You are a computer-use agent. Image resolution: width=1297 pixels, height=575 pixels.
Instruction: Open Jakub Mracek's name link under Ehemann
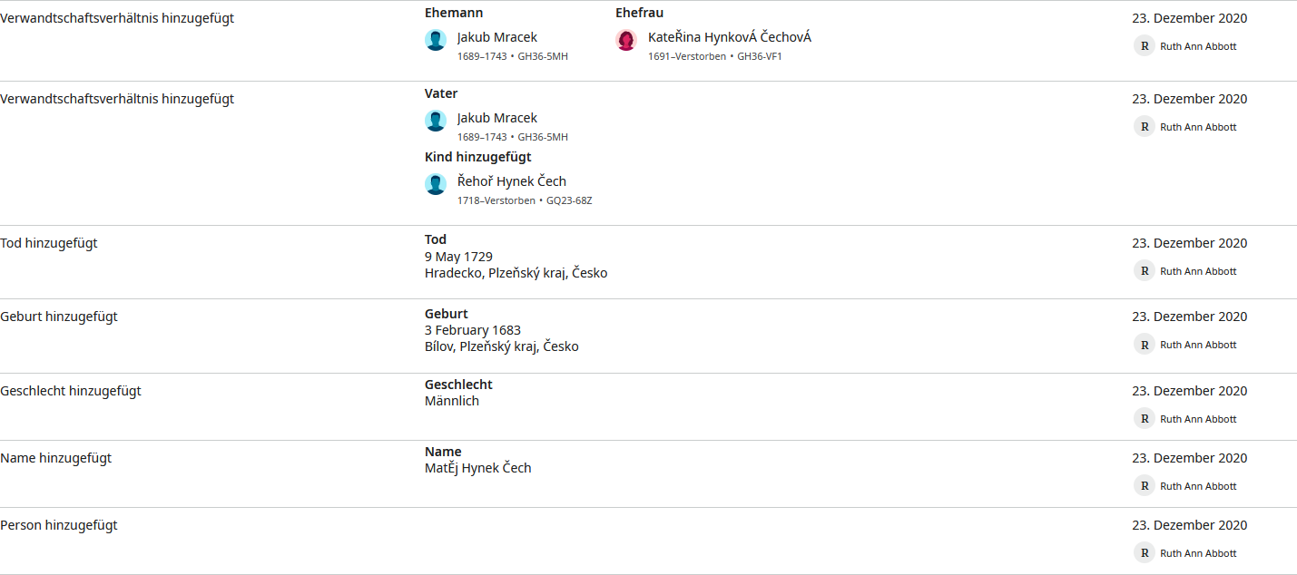click(497, 37)
